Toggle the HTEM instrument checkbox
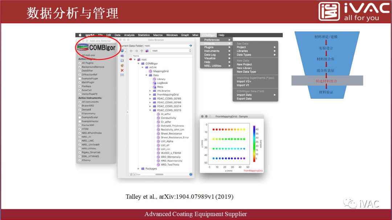Image resolution: width=392 pixels, height=220 pixels. click(80, 129)
